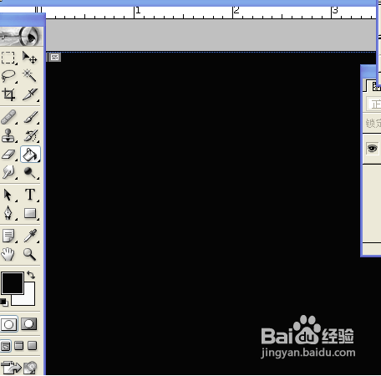The image size is (381, 376).
Task: Open the blending mode dropdown in Layers panel
Action: click(x=373, y=104)
